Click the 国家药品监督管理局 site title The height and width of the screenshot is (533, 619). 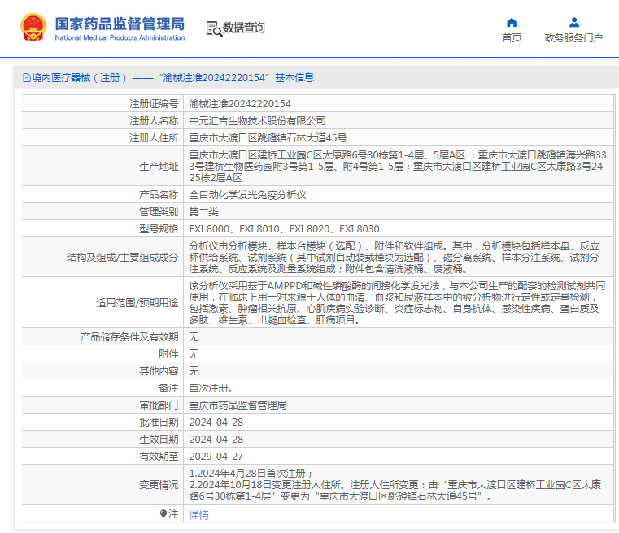(x=120, y=24)
